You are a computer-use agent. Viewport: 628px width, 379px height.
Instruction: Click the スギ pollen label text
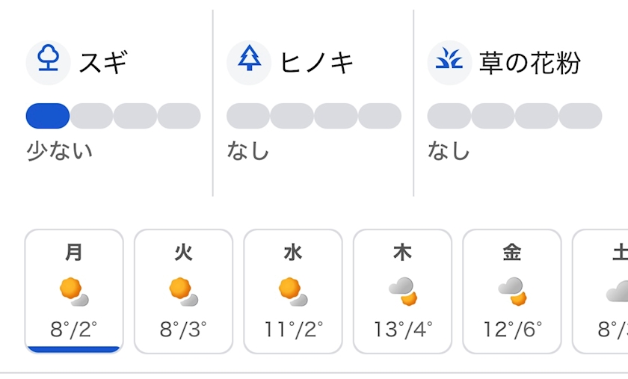click(103, 63)
